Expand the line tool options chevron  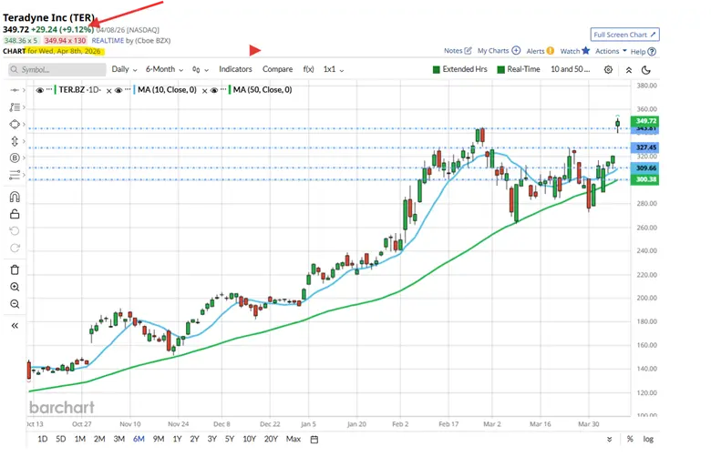24,90
